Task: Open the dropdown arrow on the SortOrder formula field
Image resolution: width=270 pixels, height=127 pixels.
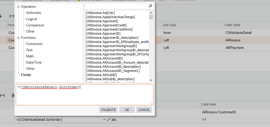Action: coord(104,120)
